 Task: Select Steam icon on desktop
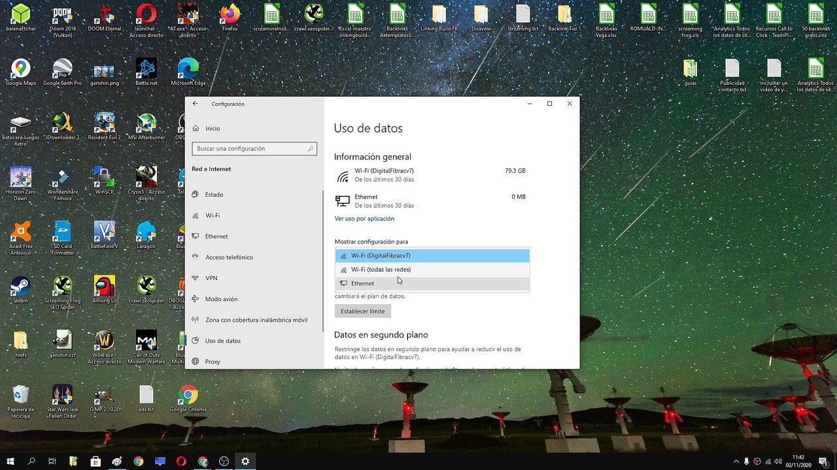pos(20,290)
